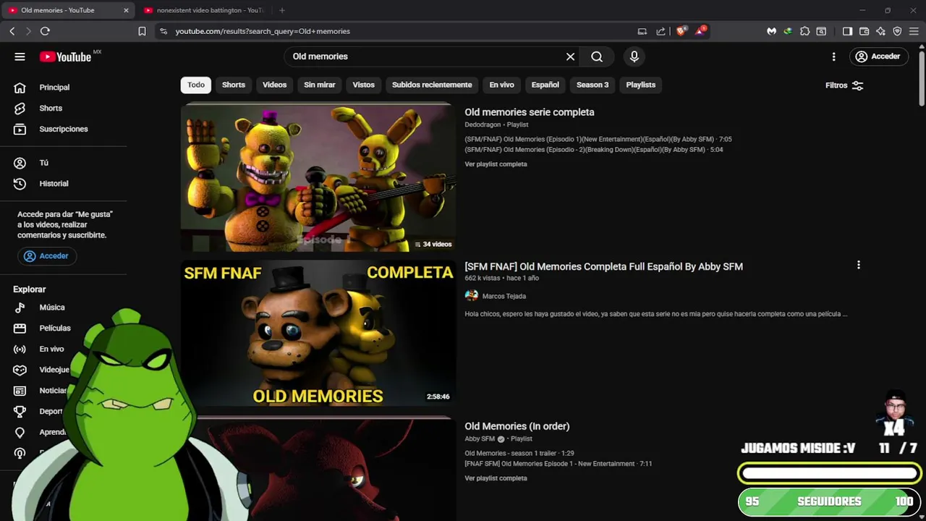Select the En vivo filter chip
The width and height of the screenshot is (926, 521).
501,85
